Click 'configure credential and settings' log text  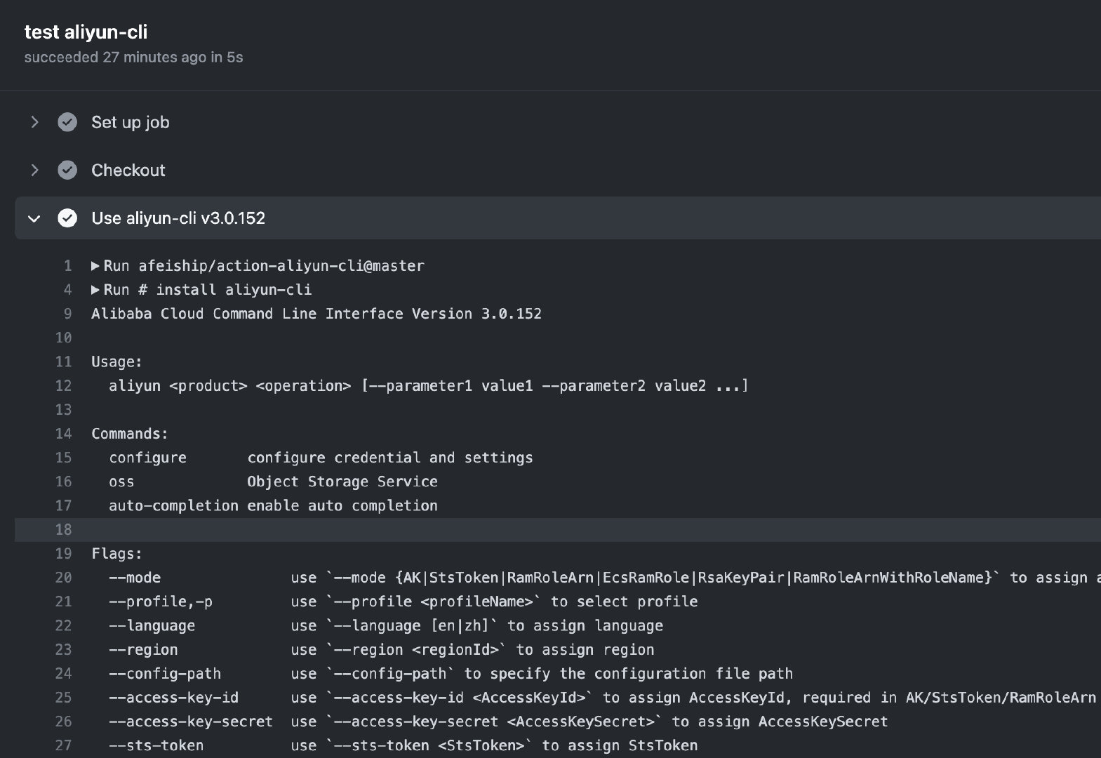point(390,458)
